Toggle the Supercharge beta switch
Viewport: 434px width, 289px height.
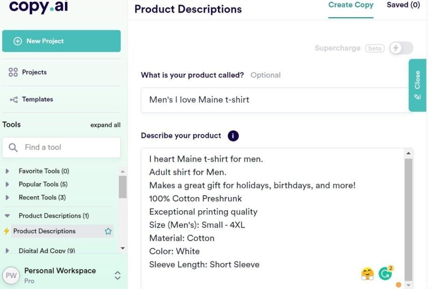coord(401,48)
